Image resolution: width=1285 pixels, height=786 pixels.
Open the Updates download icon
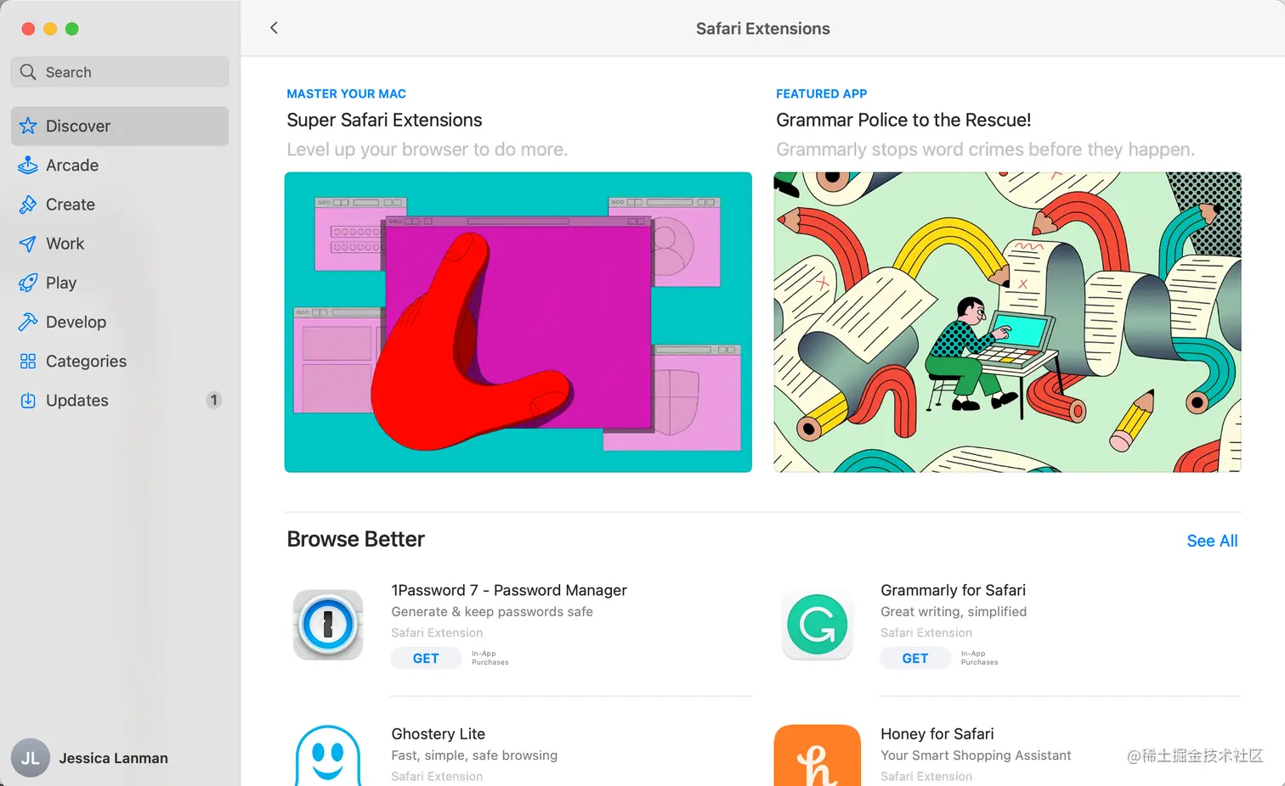tap(28, 400)
